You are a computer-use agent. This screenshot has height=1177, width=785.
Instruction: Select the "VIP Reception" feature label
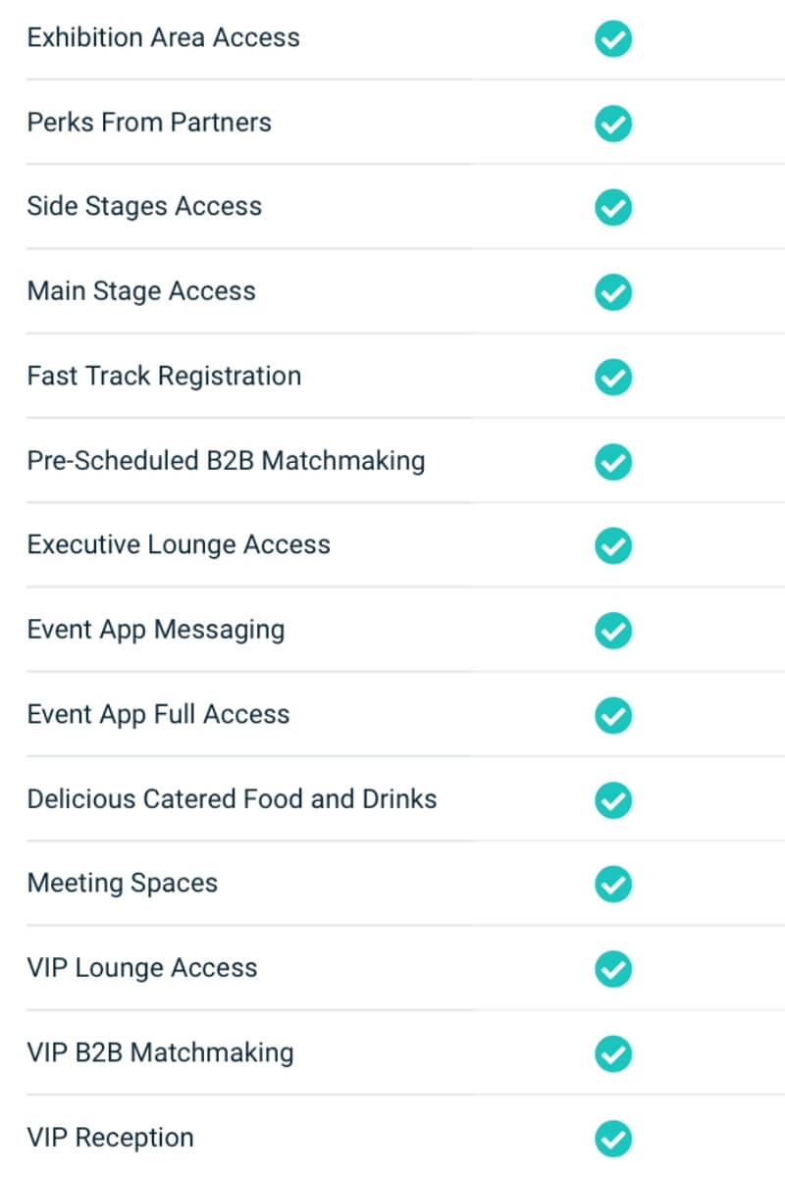(x=110, y=1138)
